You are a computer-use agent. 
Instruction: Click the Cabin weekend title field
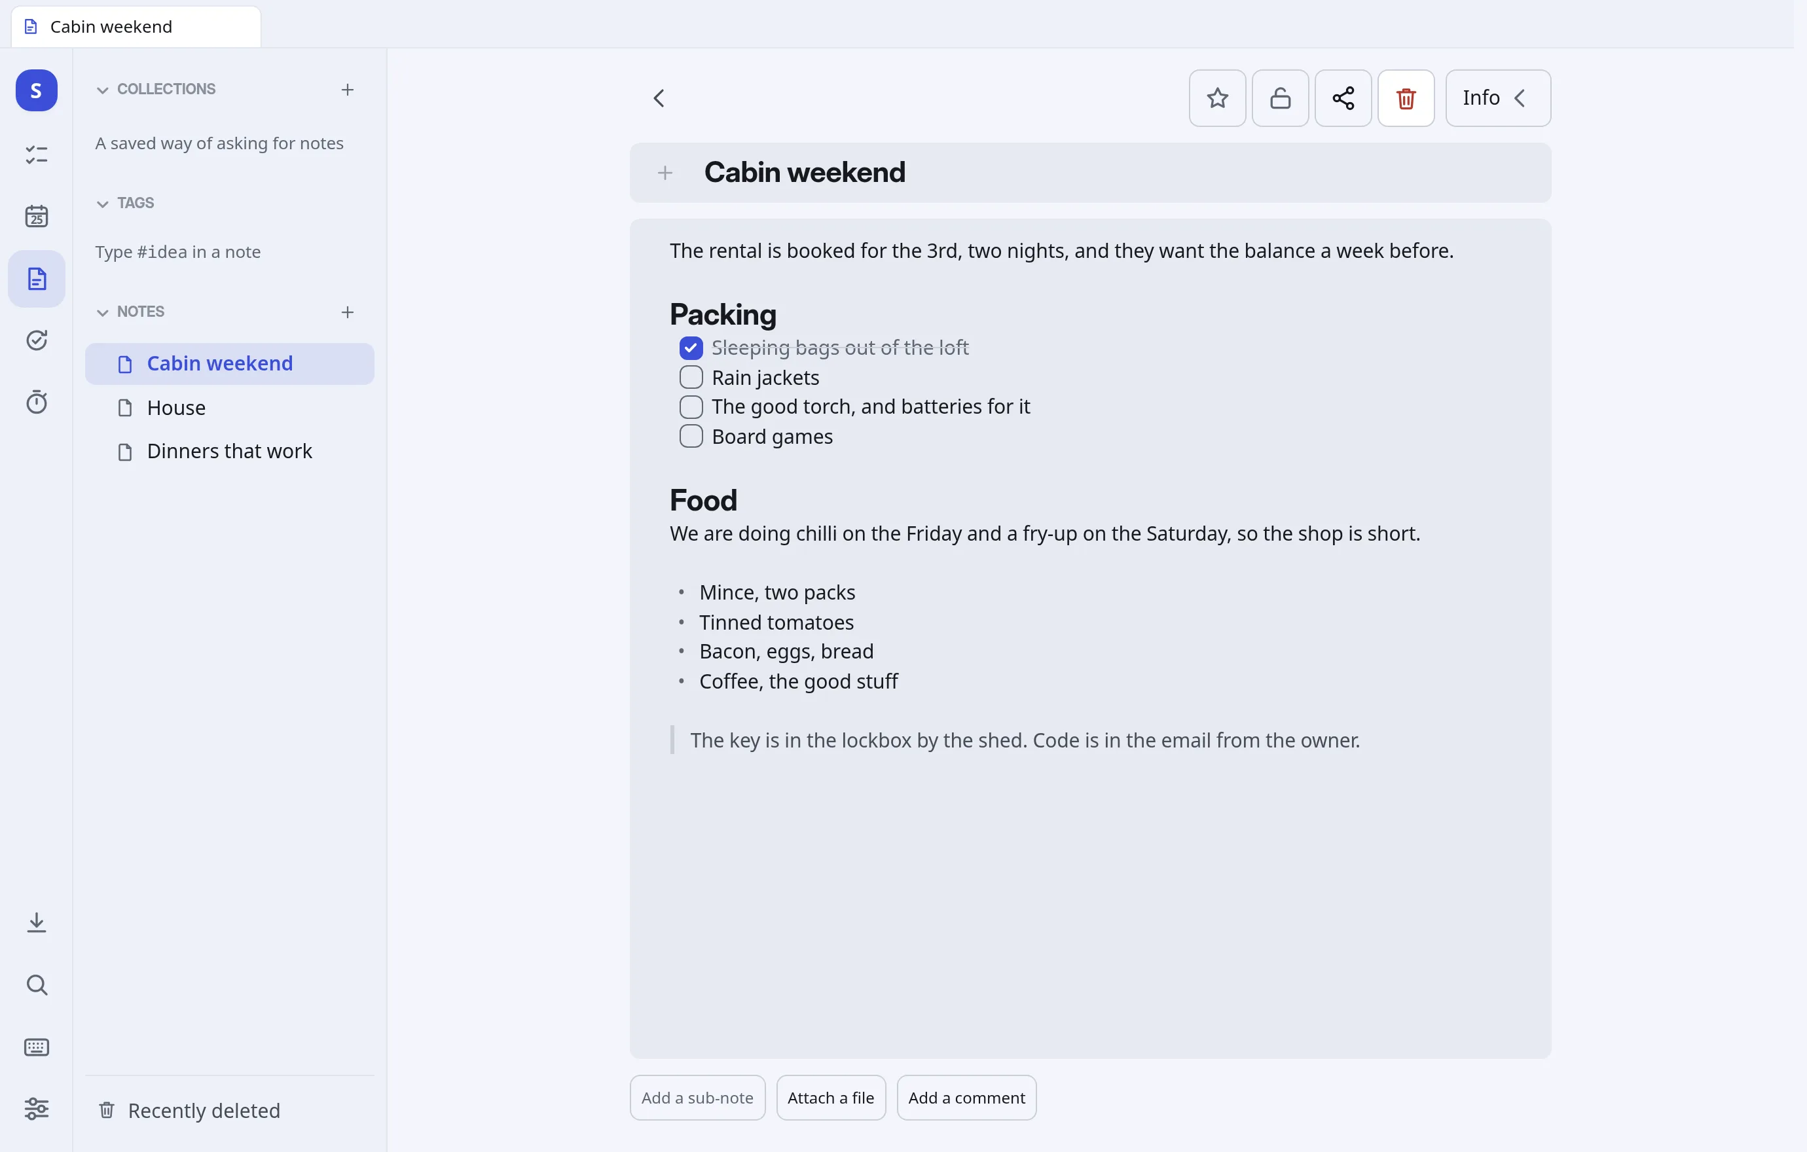(1090, 173)
